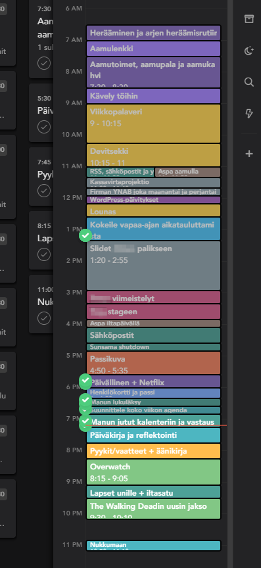This screenshot has width=261, height=568.
Task: Click the plus icon in sidebar
Action: click(x=249, y=154)
